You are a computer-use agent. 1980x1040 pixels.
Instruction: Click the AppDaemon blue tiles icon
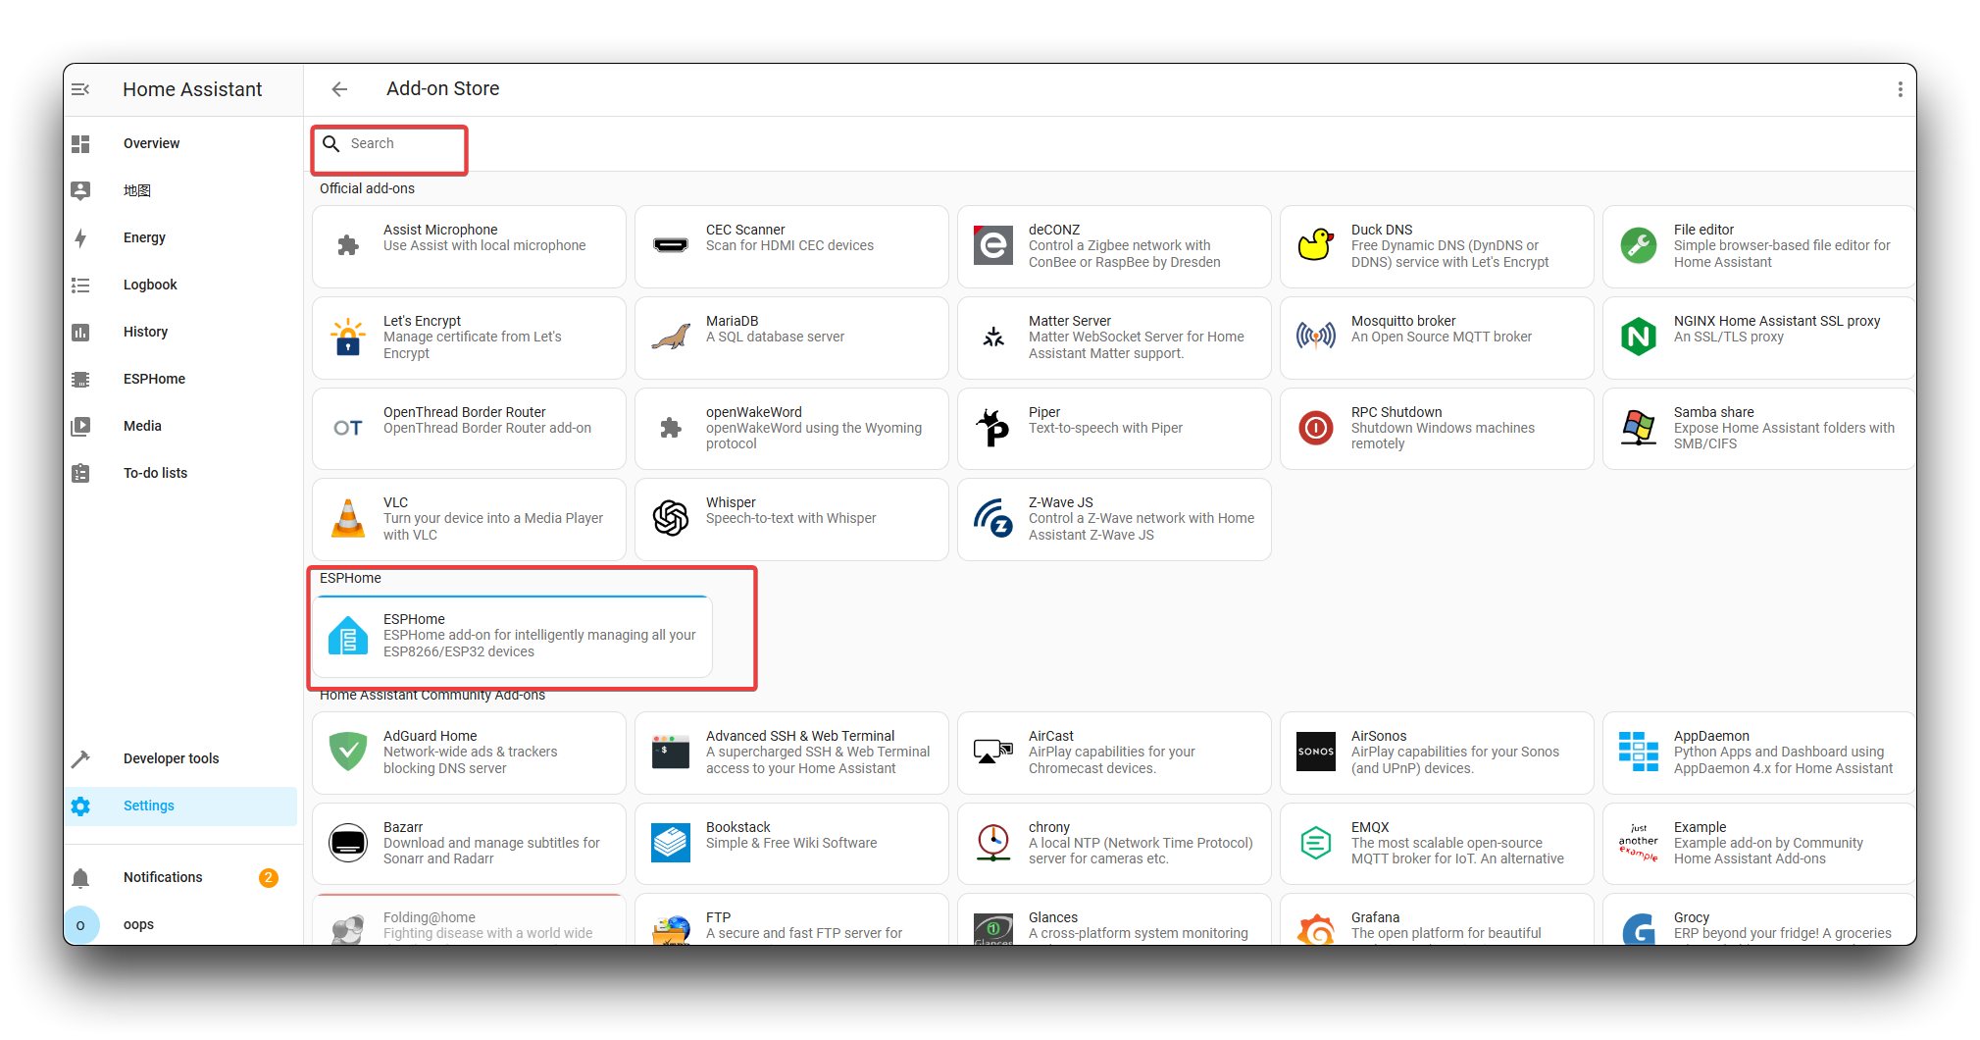[x=1639, y=753]
